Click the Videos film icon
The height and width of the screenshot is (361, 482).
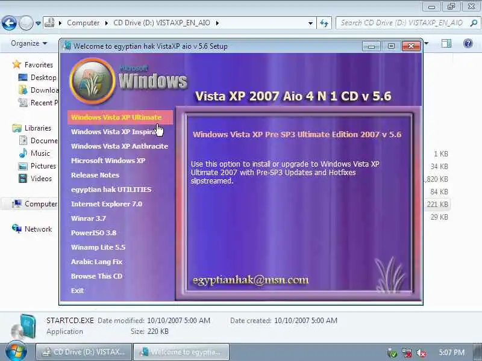click(x=23, y=178)
